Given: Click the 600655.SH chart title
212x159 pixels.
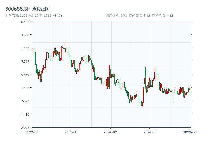Looking at the screenshot, I should tap(27, 9).
